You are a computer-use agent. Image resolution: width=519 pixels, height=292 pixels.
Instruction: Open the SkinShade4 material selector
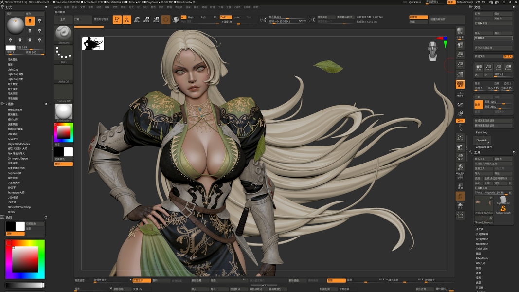point(64,112)
